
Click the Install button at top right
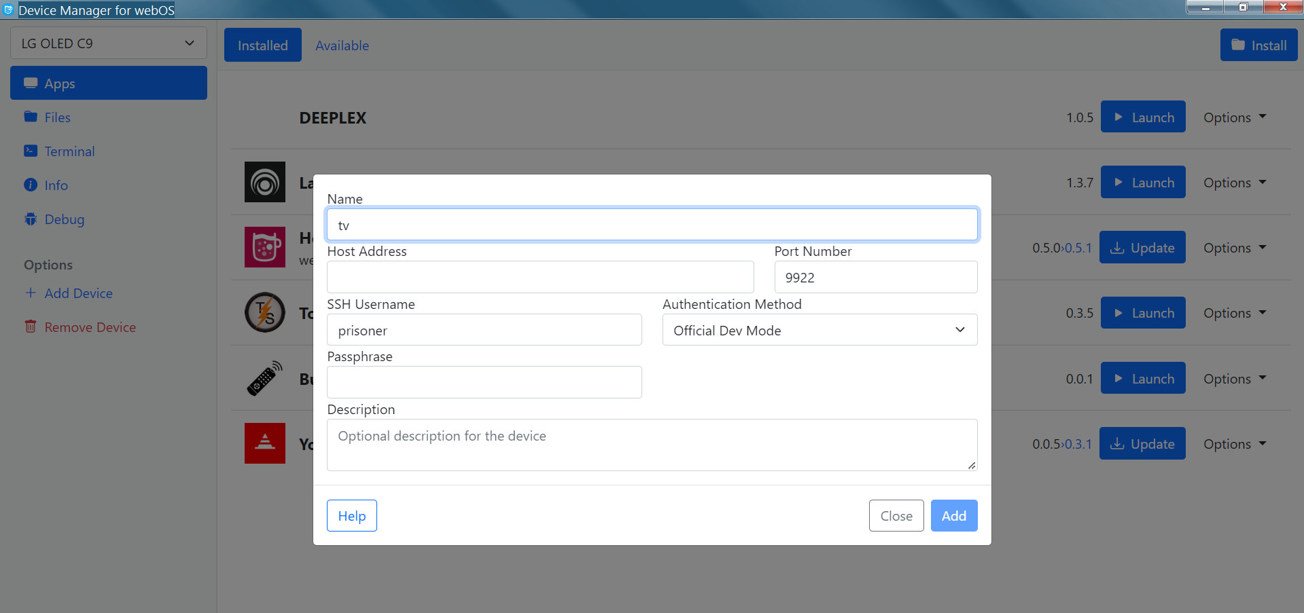1258,45
